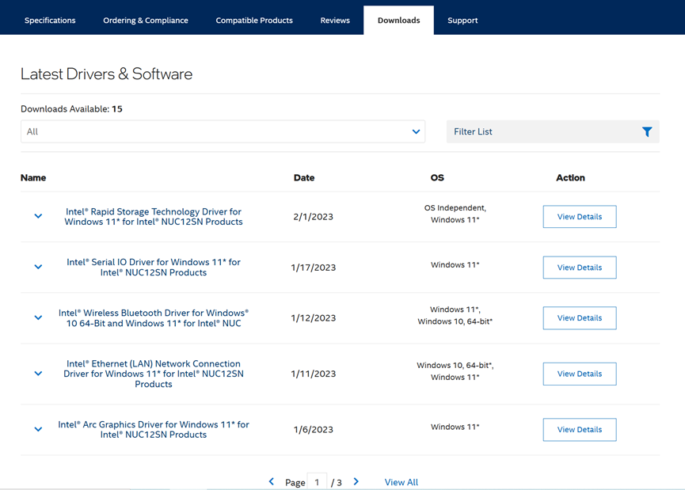
Task: Click the page number input box
Action: click(x=318, y=482)
